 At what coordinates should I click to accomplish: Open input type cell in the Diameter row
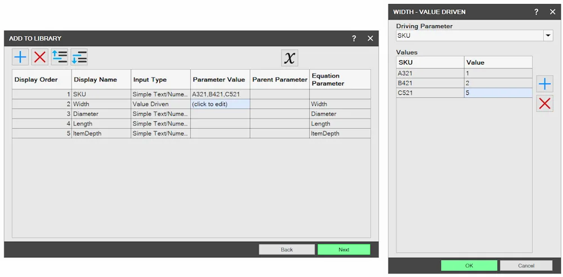pyautogui.click(x=160, y=113)
